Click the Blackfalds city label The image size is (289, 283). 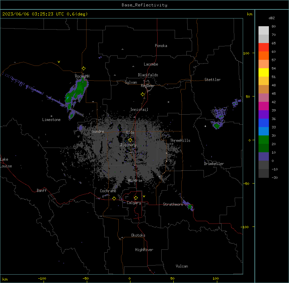(x=148, y=75)
